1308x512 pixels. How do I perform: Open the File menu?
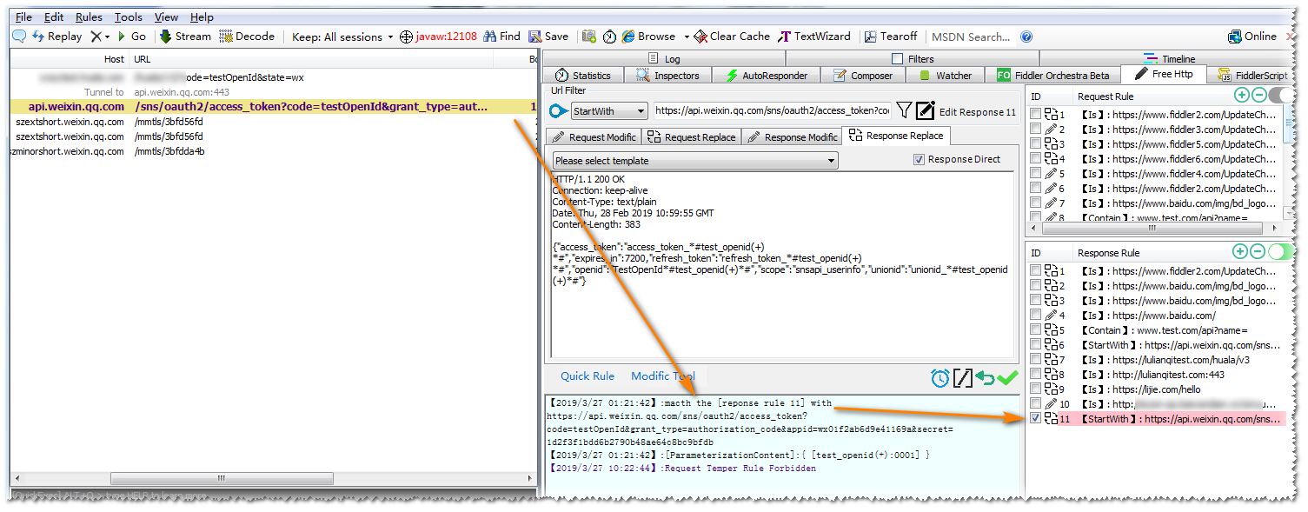coord(23,17)
